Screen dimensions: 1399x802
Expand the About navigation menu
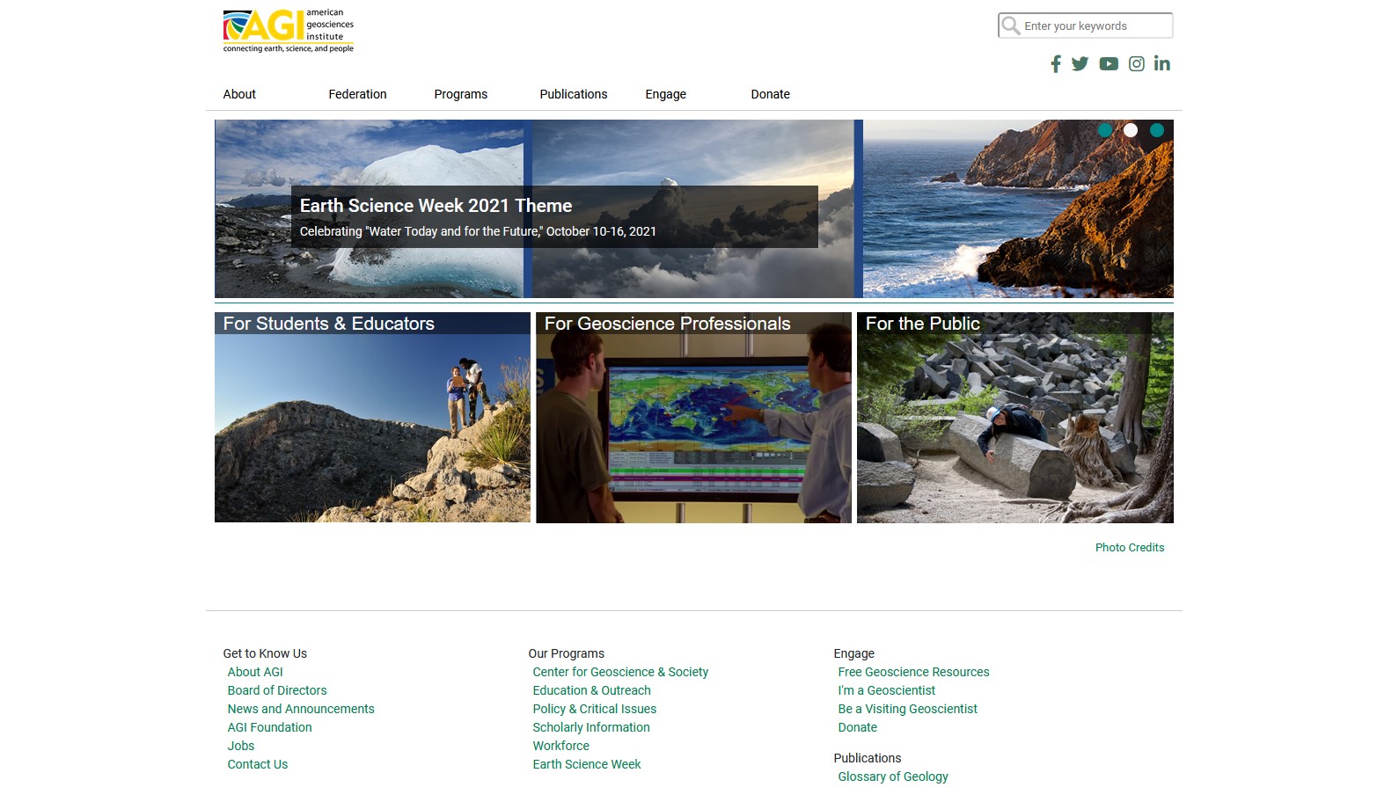pos(239,94)
